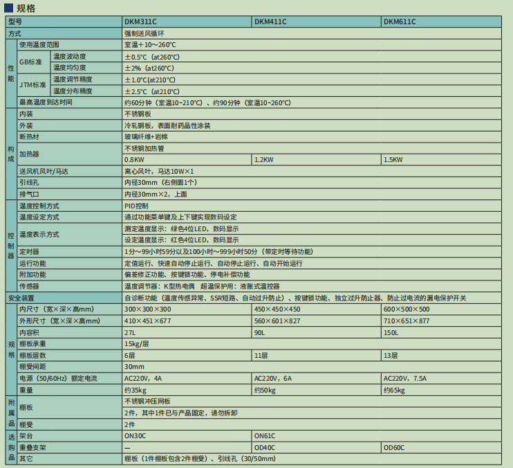This screenshot has height=468, width=513.
Task: Click the 定时器 row label
Action: coord(69,252)
